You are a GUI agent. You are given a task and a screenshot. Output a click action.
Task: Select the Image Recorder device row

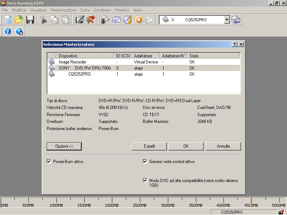point(144,62)
